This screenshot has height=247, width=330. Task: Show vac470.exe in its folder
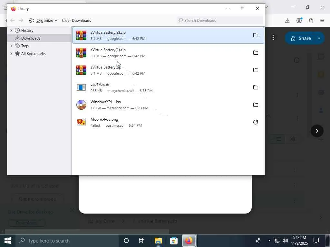point(256,87)
